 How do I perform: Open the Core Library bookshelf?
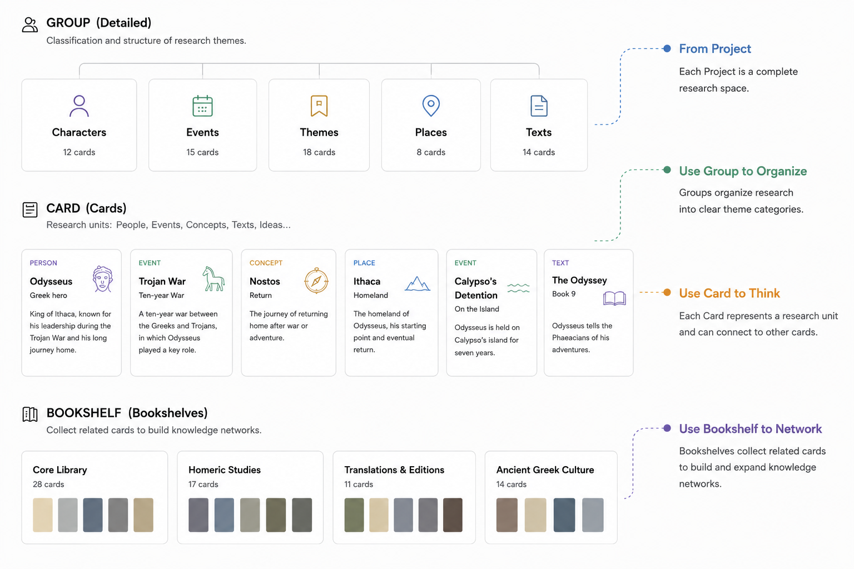click(x=95, y=497)
